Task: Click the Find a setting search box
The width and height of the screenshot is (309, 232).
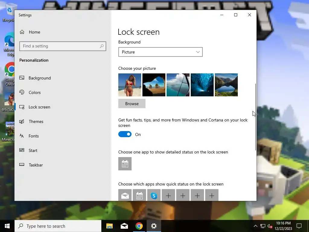Action: 63,46
